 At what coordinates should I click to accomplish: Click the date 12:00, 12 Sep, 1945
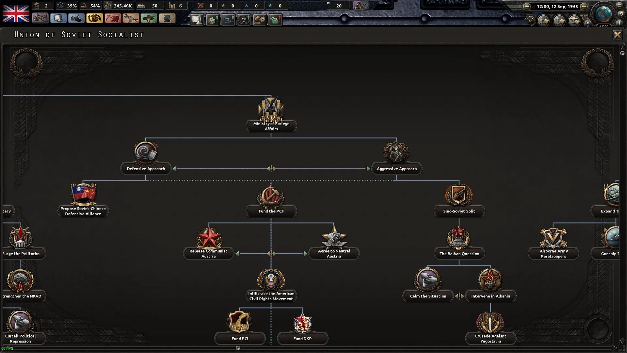point(557,6)
